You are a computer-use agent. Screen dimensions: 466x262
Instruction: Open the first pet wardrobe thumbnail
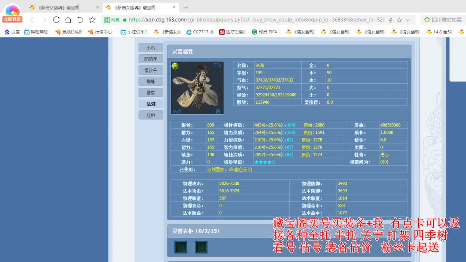tap(181, 247)
